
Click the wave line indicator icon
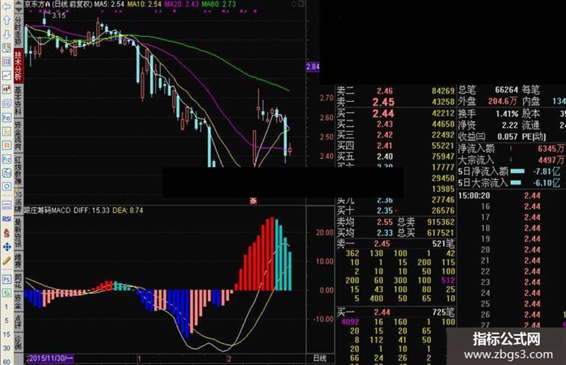7,205
